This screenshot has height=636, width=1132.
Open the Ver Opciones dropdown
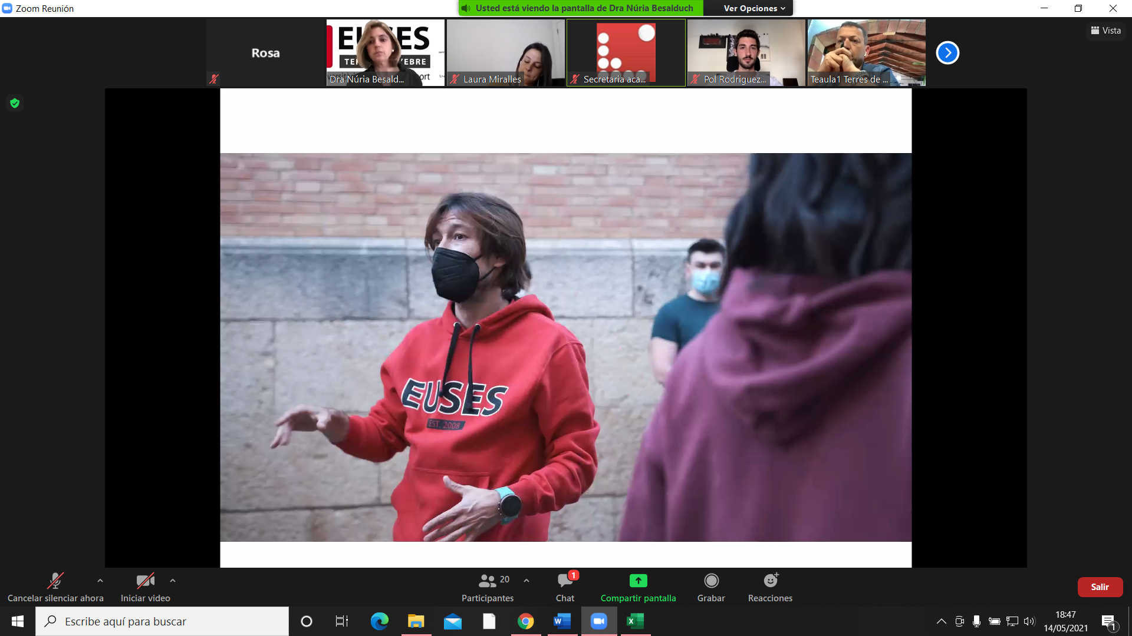point(754,8)
